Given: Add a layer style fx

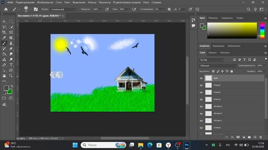Looking at the screenshot, I should click(232, 137).
